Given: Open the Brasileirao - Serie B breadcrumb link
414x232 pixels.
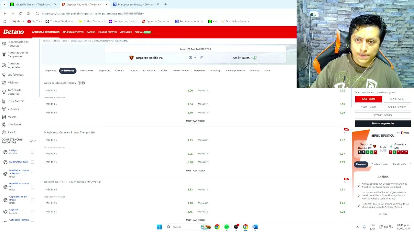Looking at the screenshot, I should pyautogui.click(x=81, y=41).
